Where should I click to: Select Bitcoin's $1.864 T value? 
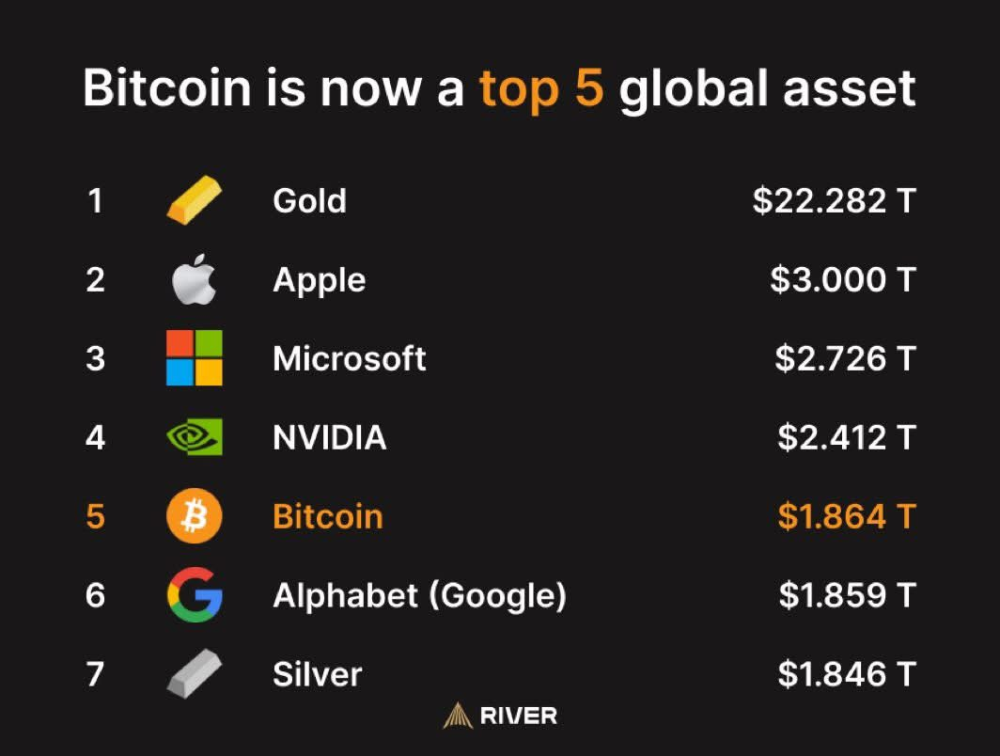pos(847,516)
